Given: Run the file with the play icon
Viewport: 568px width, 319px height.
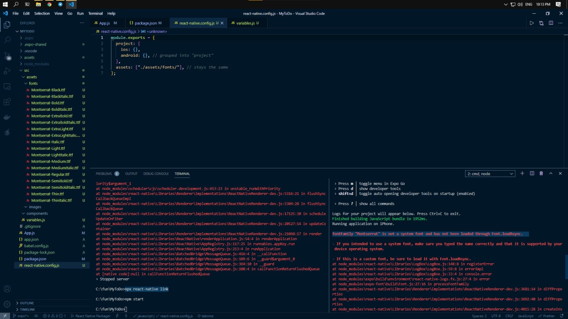Looking at the screenshot, I should pos(532,23).
